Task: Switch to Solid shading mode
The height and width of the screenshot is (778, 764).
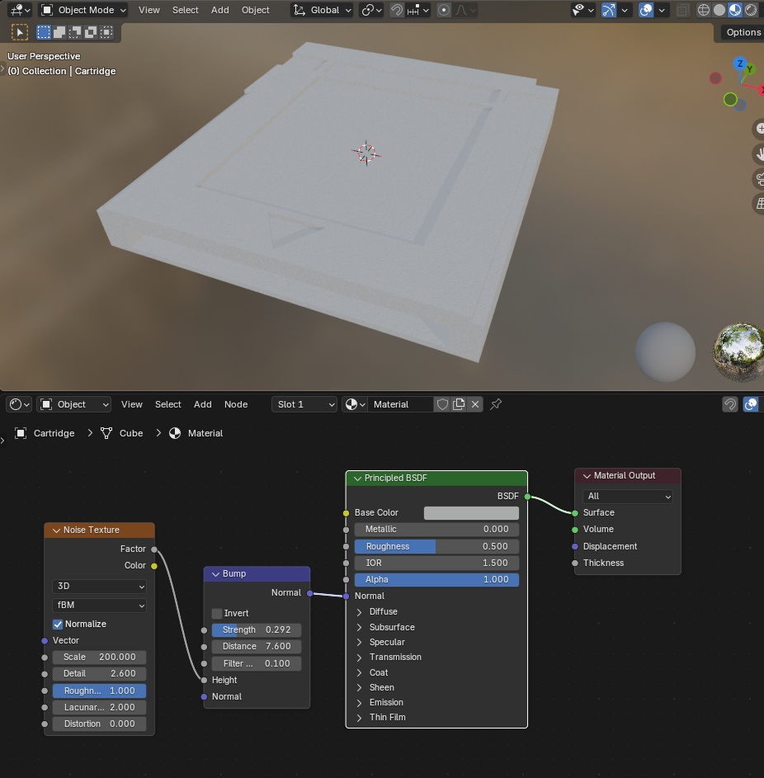Action: (x=719, y=10)
